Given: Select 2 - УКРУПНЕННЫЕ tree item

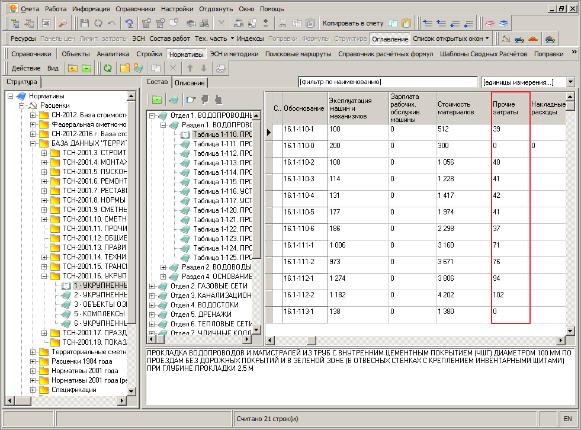Looking at the screenshot, I should point(100,295).
